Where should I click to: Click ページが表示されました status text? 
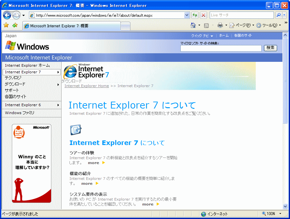coord(20,214)
